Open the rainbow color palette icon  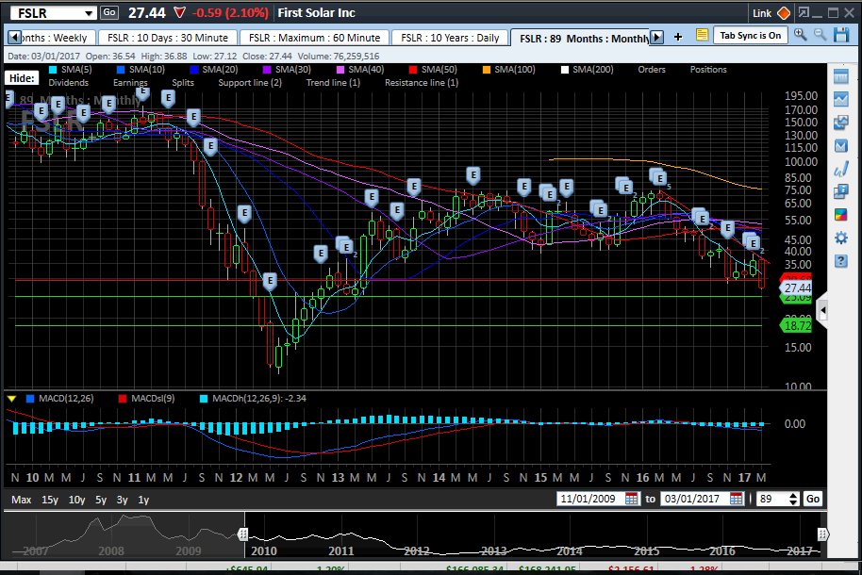point(840,214)
